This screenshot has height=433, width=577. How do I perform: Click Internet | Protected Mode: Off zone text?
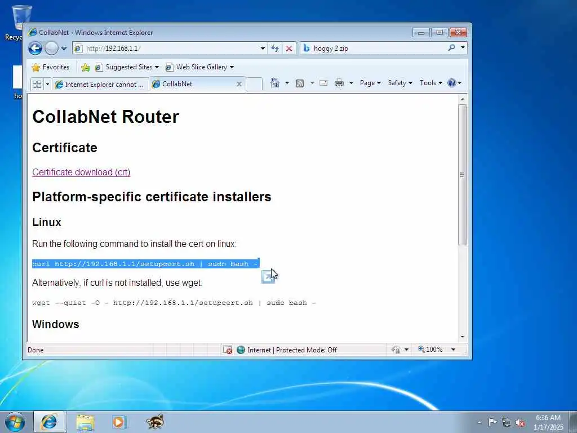point(292,350)
